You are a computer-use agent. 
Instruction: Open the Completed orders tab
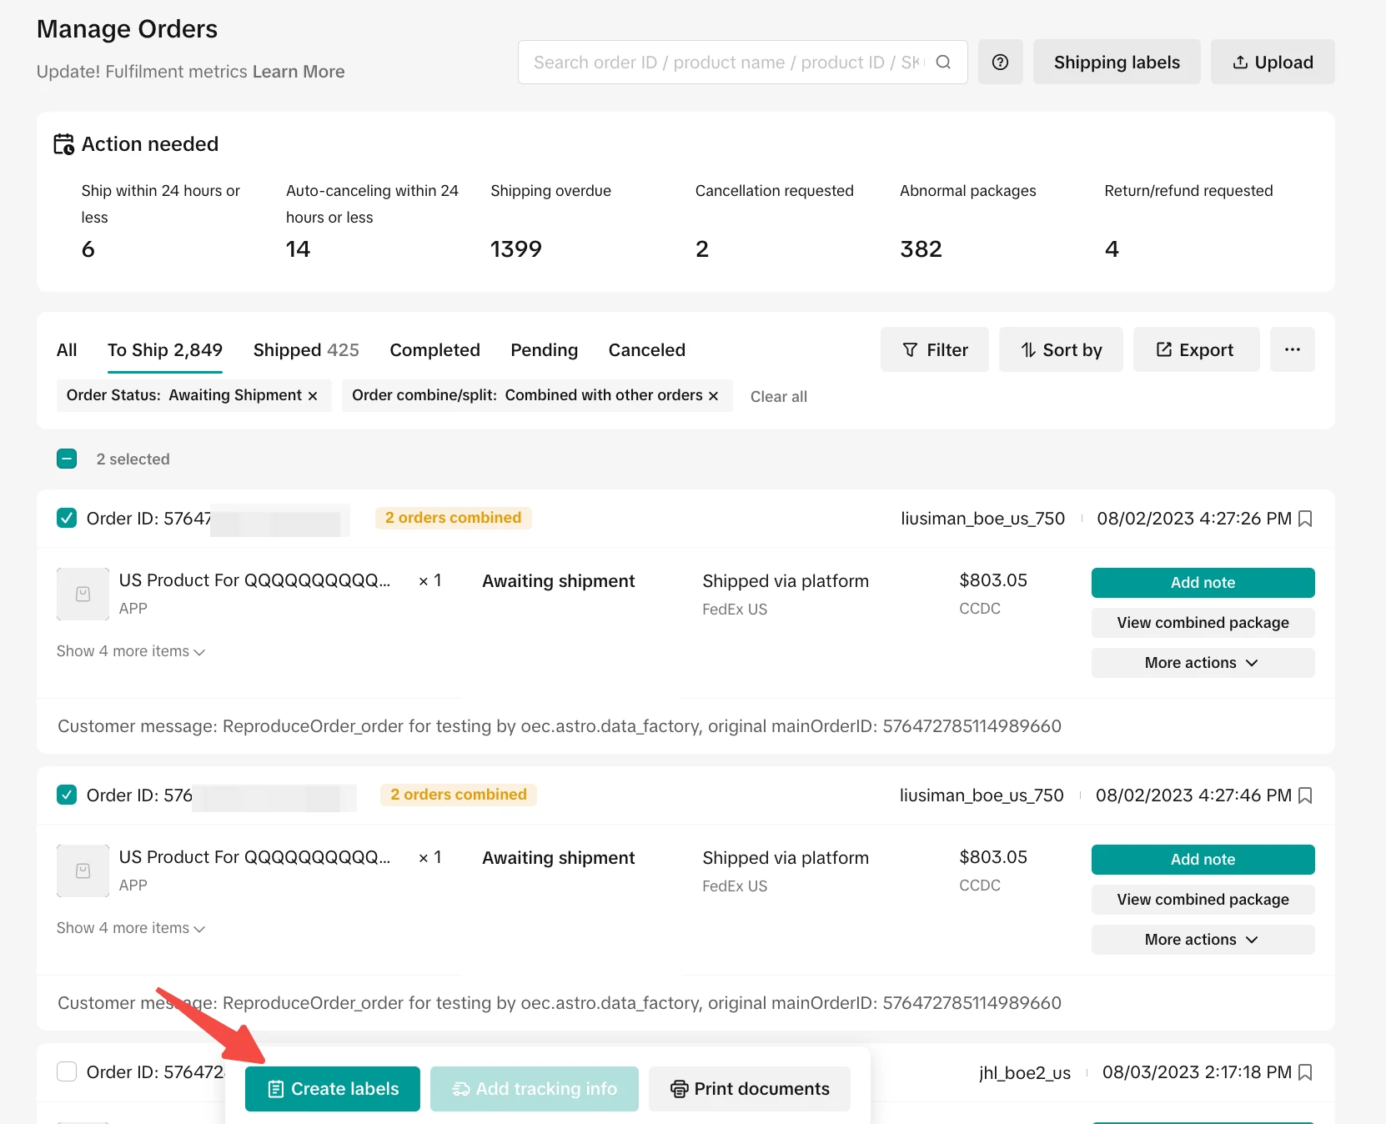coord(434,350)
